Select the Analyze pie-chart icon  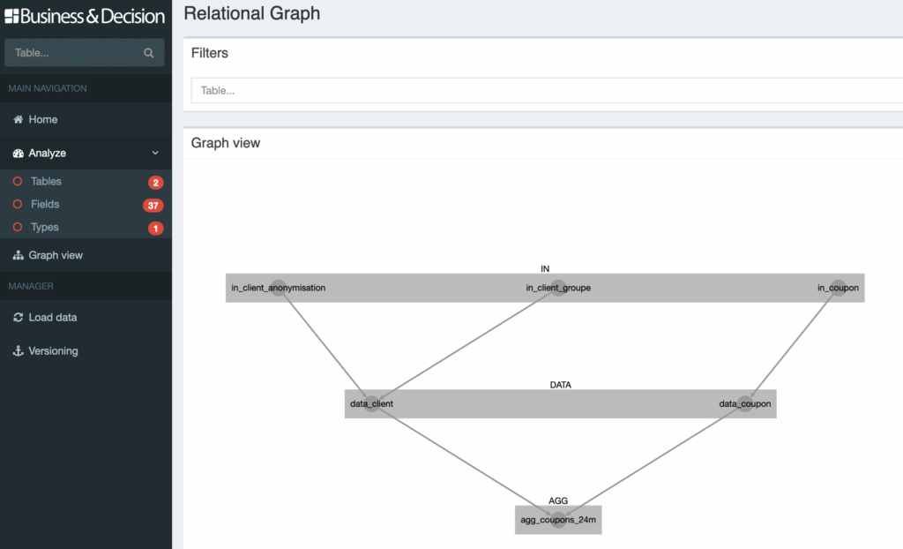[18, 152]
